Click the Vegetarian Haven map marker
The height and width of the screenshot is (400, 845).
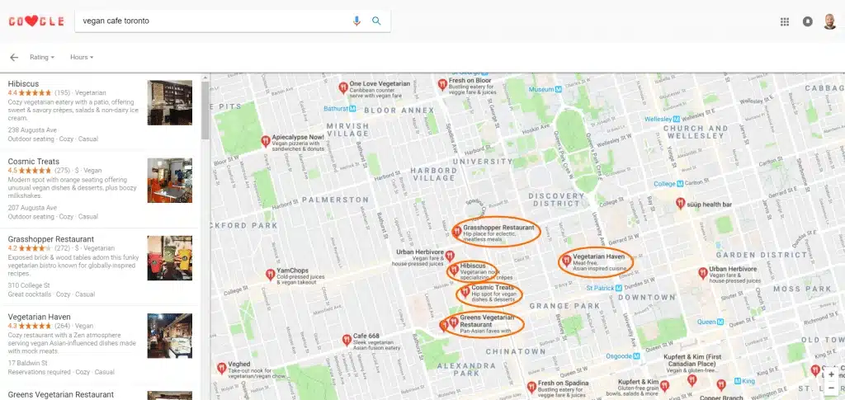[565, 261]
